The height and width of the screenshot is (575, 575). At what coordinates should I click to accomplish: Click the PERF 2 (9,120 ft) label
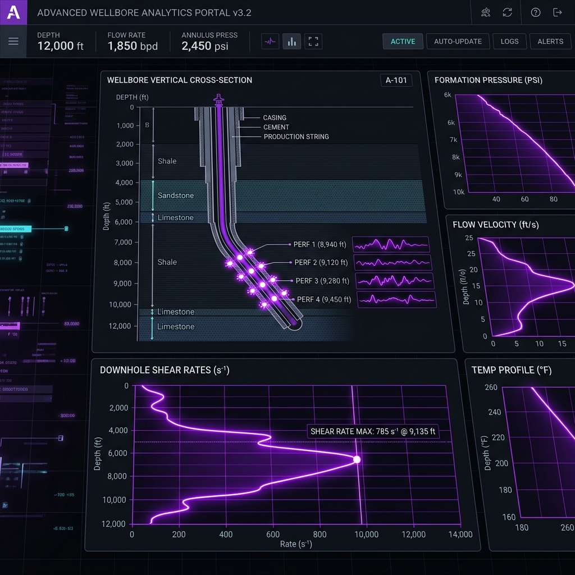click(x=321, y=263)
